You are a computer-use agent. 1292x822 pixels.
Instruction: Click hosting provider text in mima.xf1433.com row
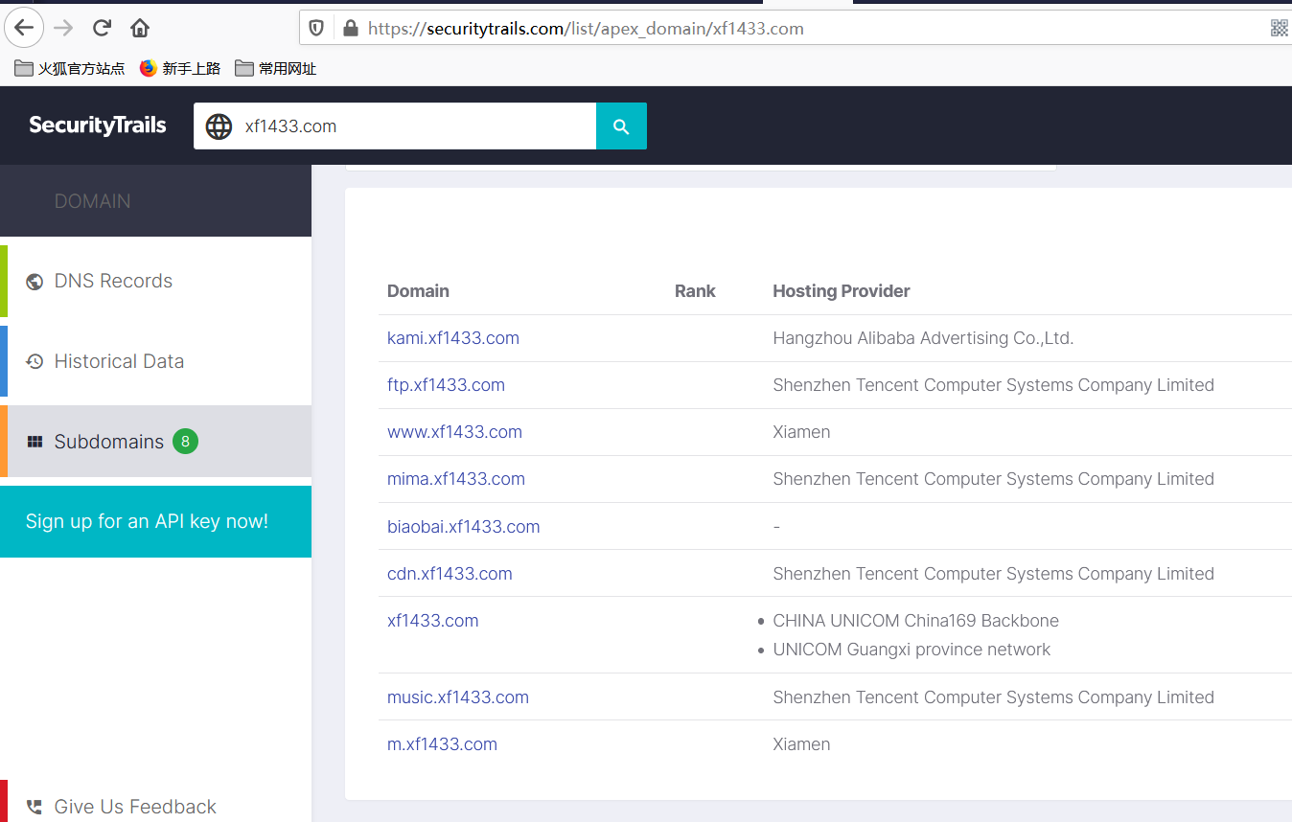(x=993, y=479)
